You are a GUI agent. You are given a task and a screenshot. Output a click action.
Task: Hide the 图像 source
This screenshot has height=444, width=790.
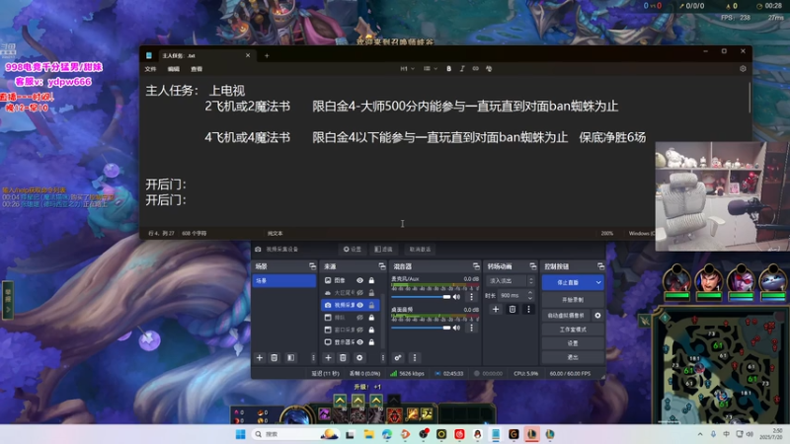point(359,280)
